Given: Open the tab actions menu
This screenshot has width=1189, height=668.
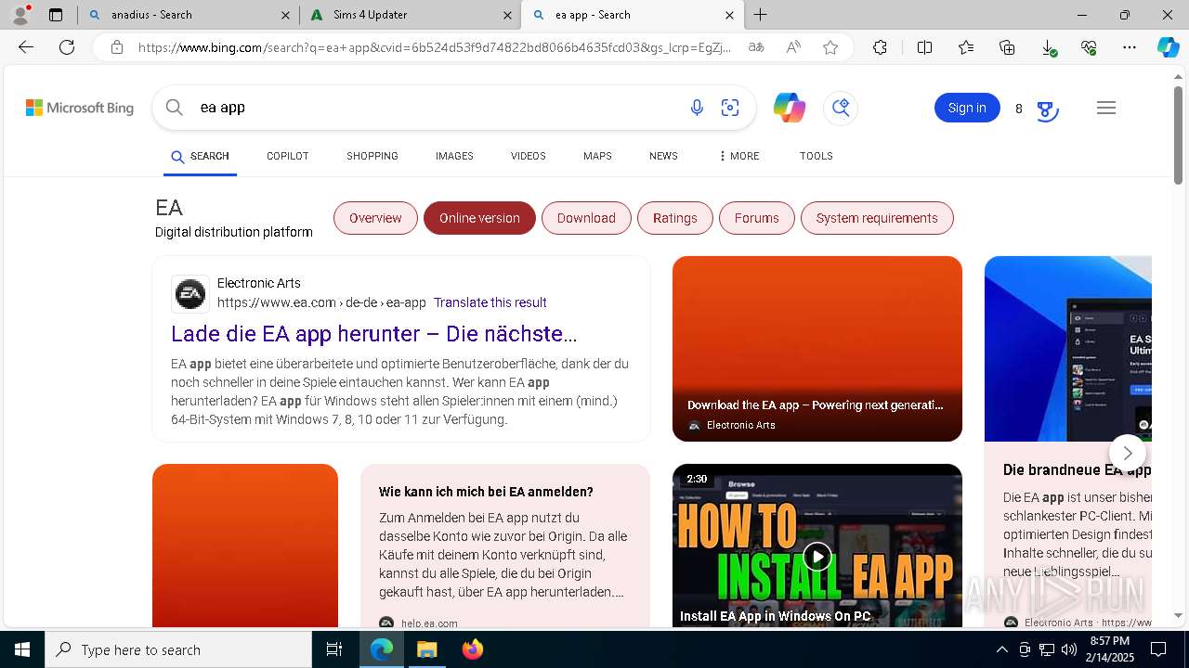Looking at the screenshot, I should click(x=56, y=15).
